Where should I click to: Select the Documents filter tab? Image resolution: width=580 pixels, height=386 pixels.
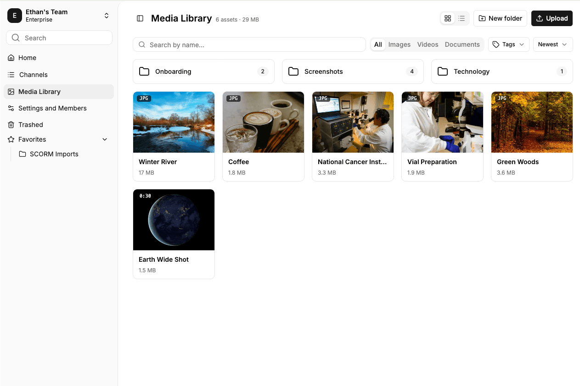[x=462, y=44]
